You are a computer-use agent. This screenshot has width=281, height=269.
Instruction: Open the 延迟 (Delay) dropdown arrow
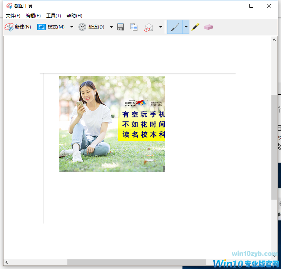(x=111, y=27)
